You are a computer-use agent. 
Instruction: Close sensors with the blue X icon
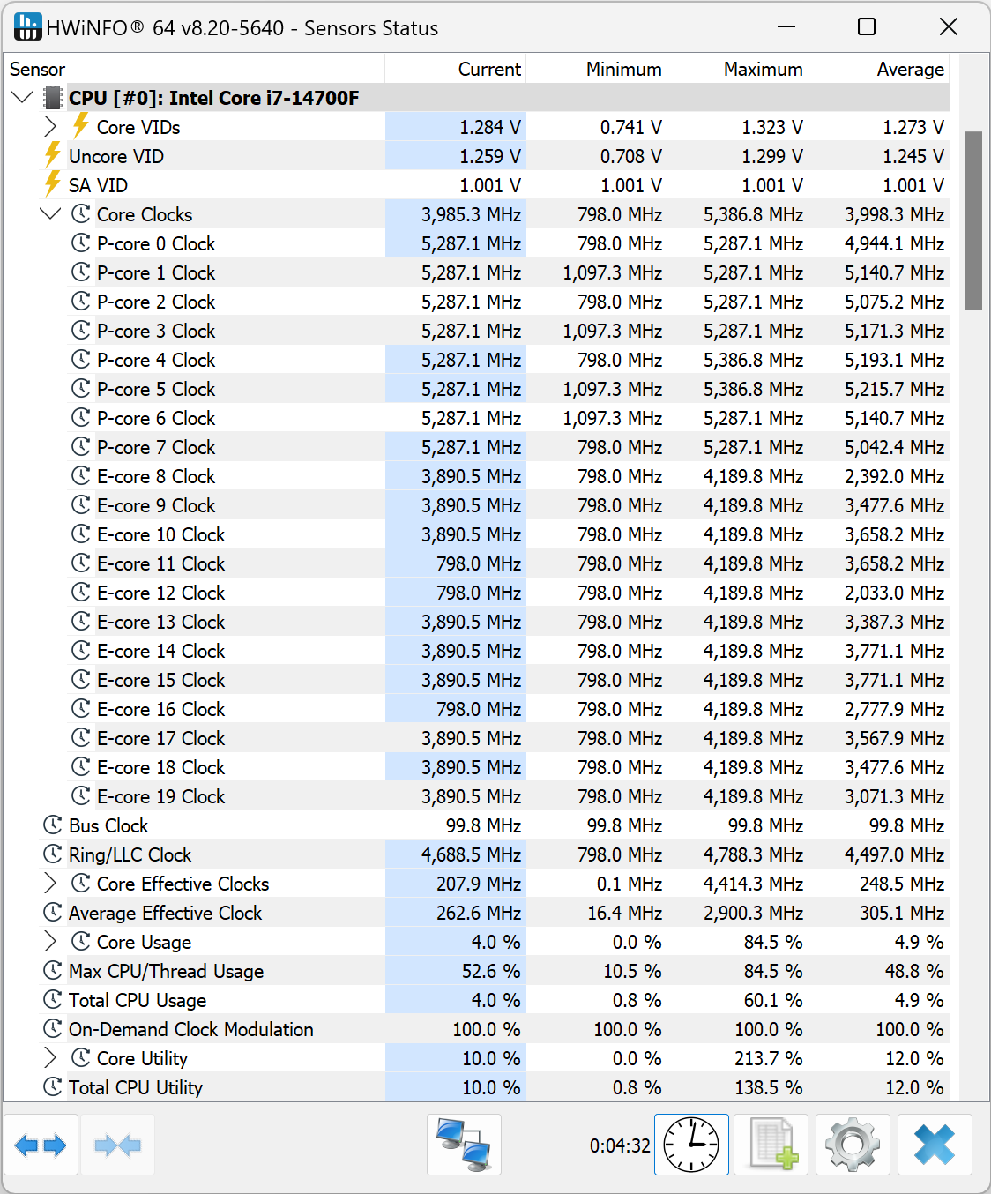tap(935, 1145)
